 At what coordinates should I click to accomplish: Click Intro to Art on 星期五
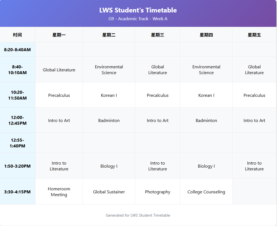pos(254,120)
